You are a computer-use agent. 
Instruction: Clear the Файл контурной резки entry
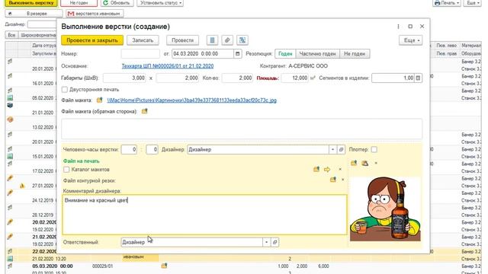(x=342, y=180)
